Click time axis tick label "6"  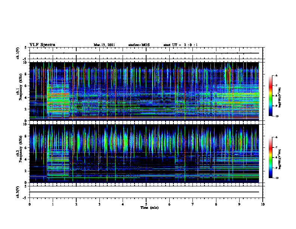point(170,204)
